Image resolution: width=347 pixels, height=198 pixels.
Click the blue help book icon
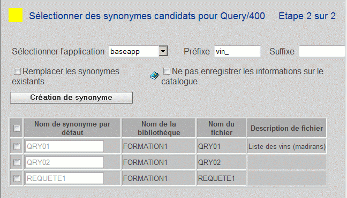[x=154, y=76]
